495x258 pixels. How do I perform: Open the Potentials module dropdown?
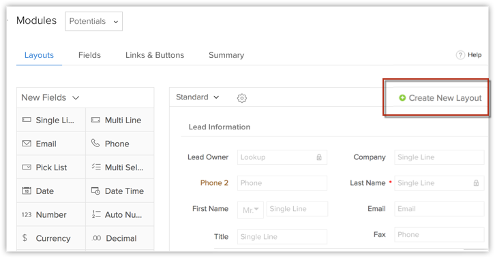coord(94,21)
